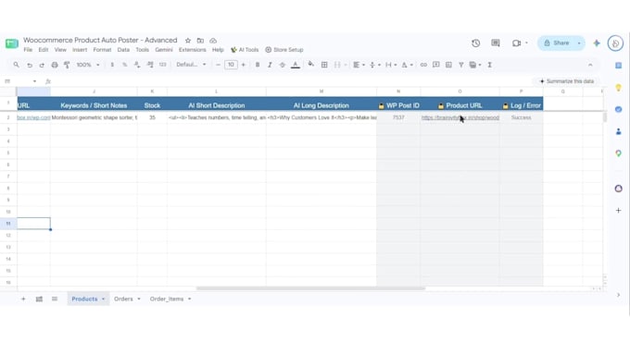Star the Woocommerce Product Auto Poster document
This screenshot has height=354, width=630.
pyautogui.click(x=188, y=41)
